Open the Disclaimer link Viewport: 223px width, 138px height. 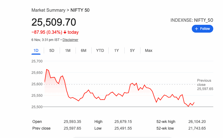click(x=70, y=40)
